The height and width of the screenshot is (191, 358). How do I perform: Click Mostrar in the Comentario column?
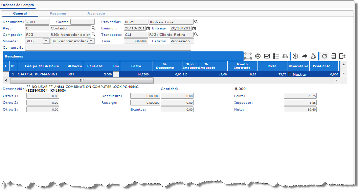click(299, 74)
